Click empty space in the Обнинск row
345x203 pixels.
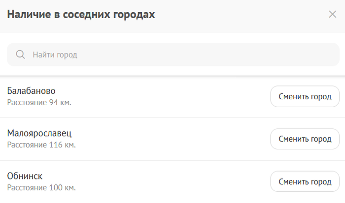tap(172, 181)
